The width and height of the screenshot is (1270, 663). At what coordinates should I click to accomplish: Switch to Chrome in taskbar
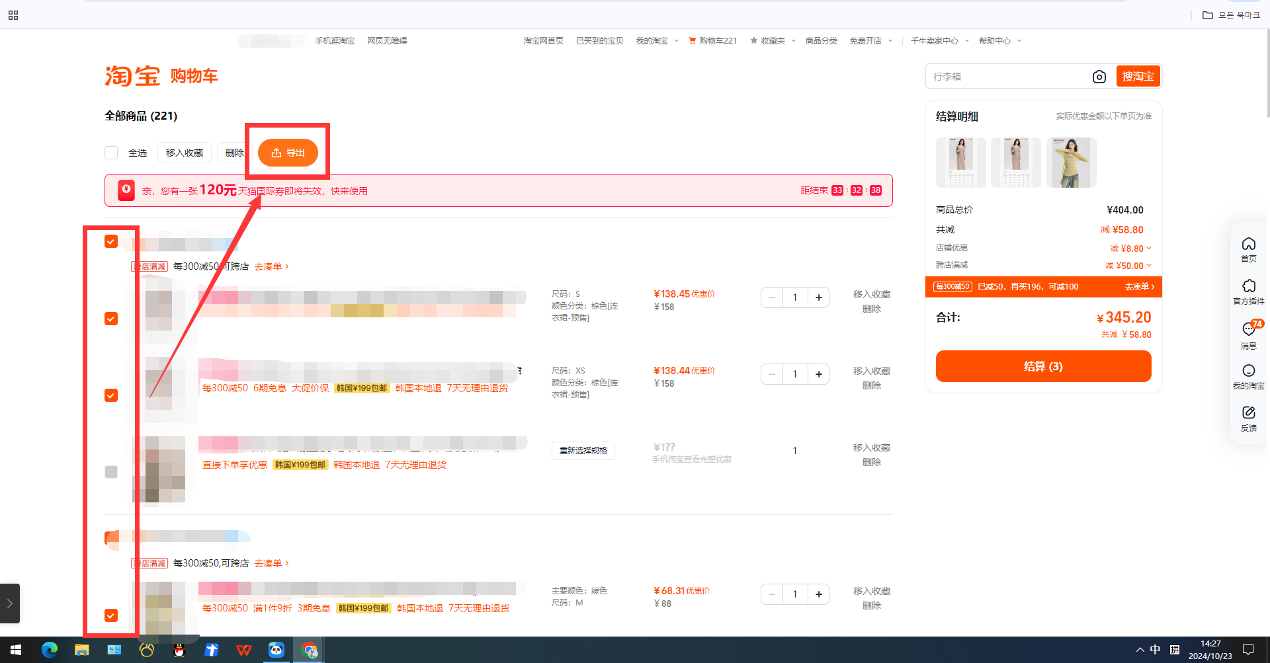(x=309, y=650)
